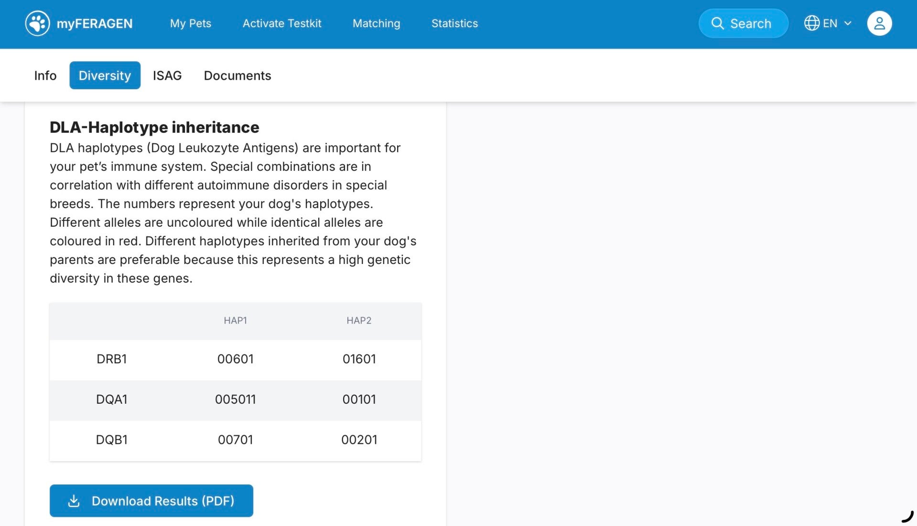
Task: Click the value 00101
Action: 359,400
